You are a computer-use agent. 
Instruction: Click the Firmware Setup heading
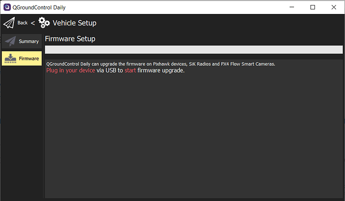click(70, 39)
